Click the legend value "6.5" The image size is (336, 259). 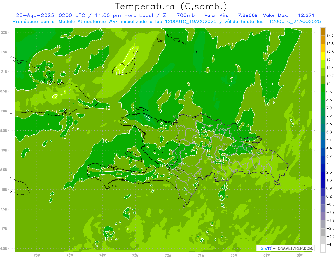tap(329, 124)
